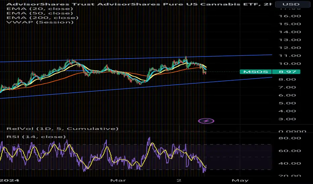Click the purple lightning bolt icon
Screen dimensions: 313x184
[206, 121]
